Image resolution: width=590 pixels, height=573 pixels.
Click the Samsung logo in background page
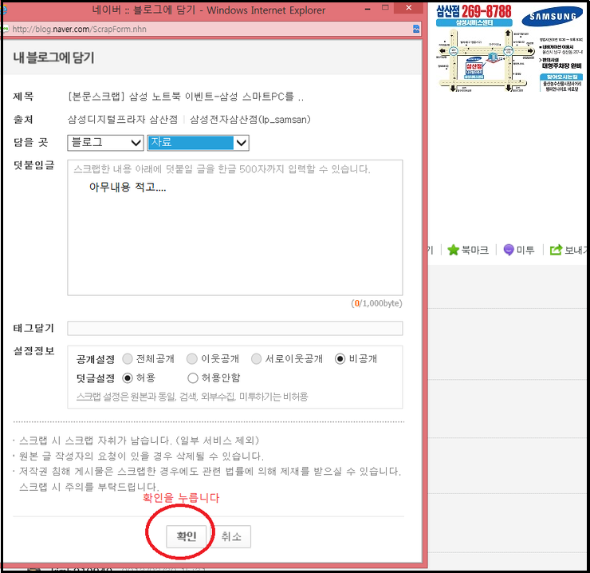(x=553, y=17)
